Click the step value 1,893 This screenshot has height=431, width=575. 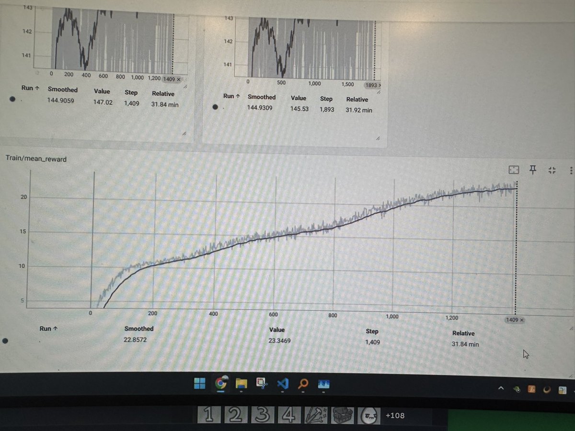click(327, 110)
